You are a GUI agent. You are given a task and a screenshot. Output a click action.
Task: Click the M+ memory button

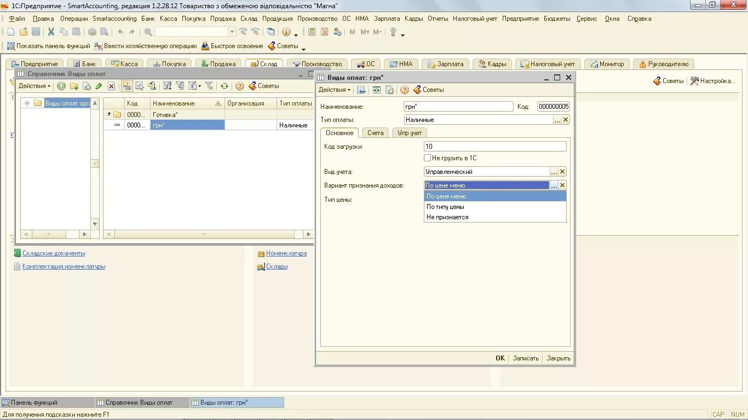365,32
